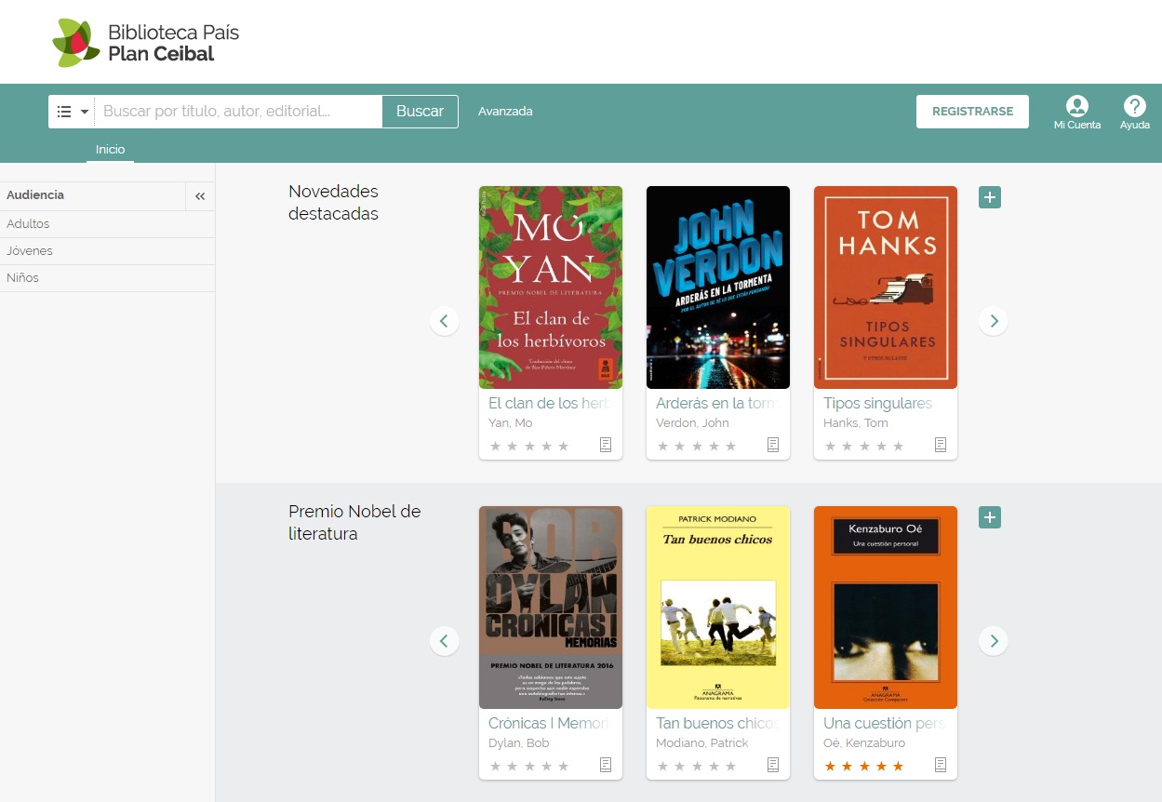Click ebook format icon on Tan buenos chicos card

click(773, 765)
